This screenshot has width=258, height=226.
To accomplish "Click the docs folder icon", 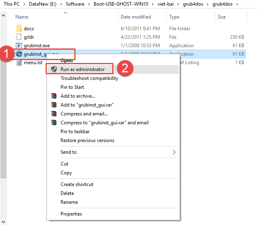I will 19,29.
